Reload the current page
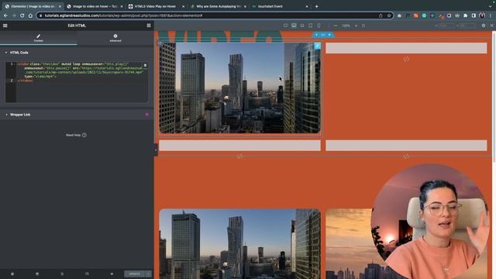The height and width of the screenshot is (279, 496). coord(22,15)
